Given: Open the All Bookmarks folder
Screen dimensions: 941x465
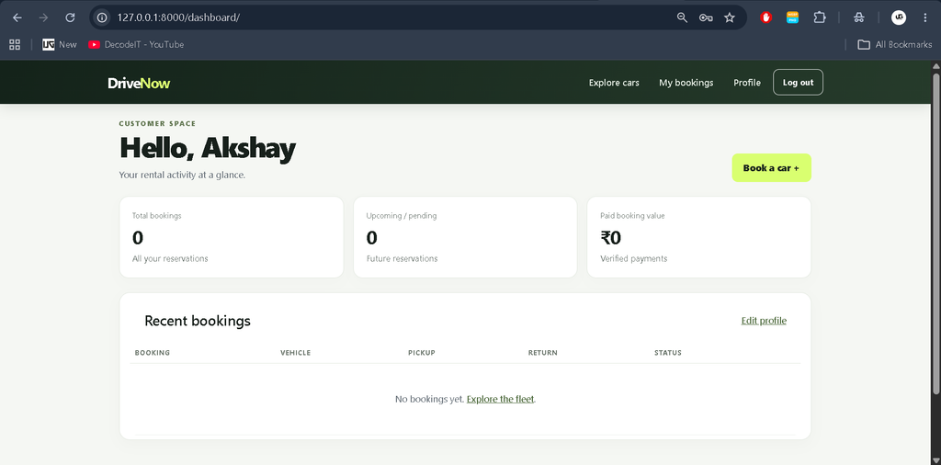Looking at the screenshot, I should (895, 44).
